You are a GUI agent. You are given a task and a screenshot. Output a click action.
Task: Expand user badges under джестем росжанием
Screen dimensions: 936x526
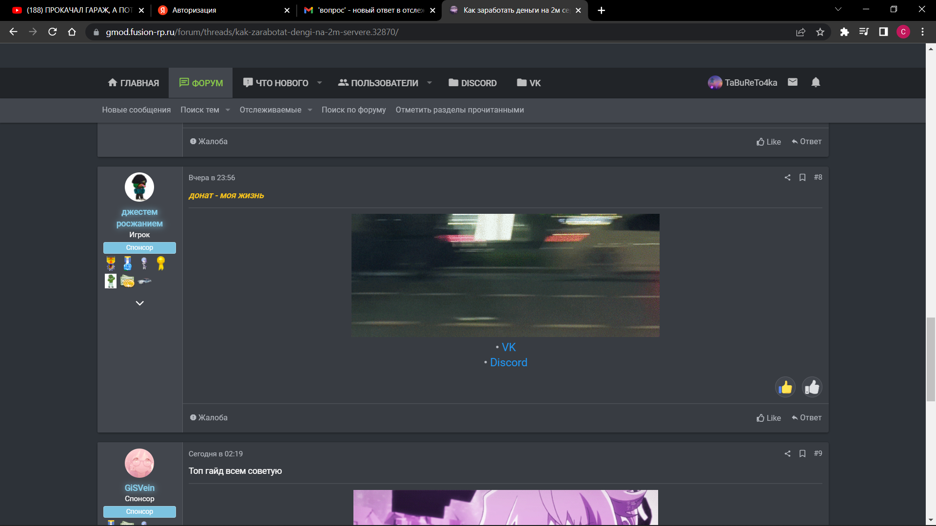pyautogui.click(x=139, y=303)
